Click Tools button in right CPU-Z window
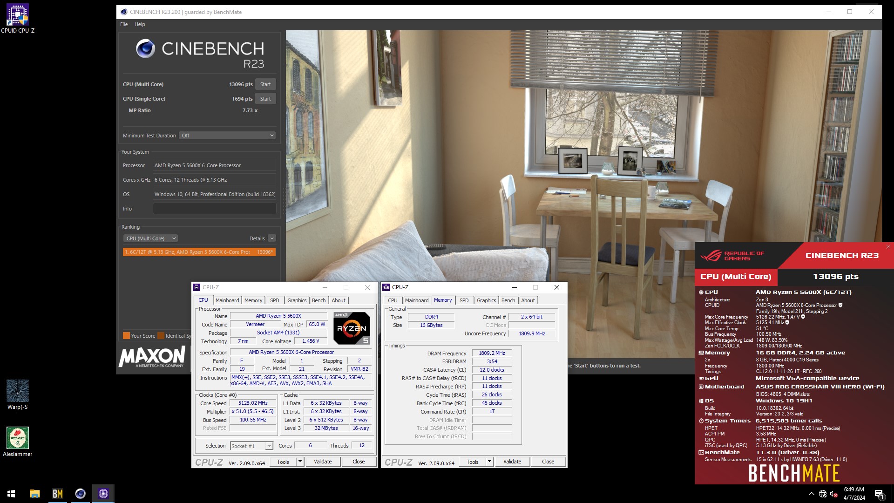Image resolution: width=894 pixels, height=503 pixels. pyautogui.click(x=473, y=462)
